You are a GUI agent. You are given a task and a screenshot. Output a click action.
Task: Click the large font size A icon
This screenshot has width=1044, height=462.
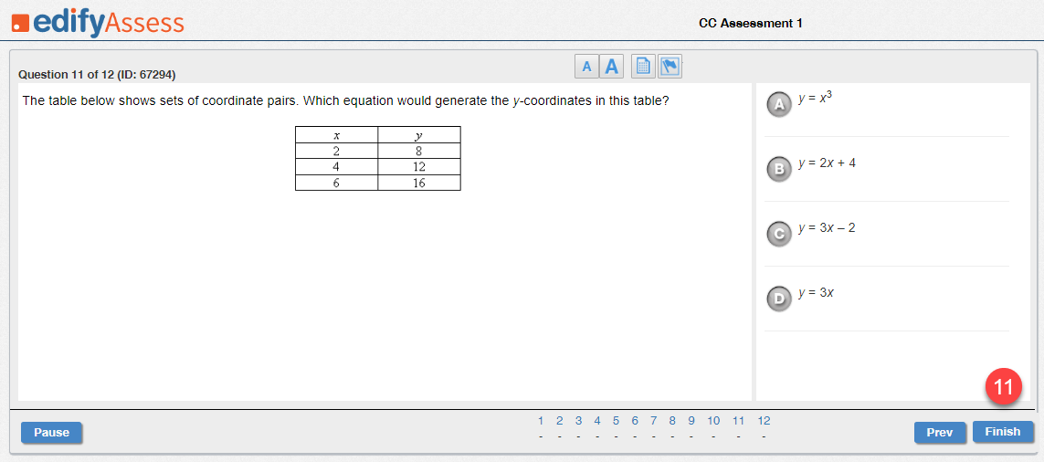610,67
